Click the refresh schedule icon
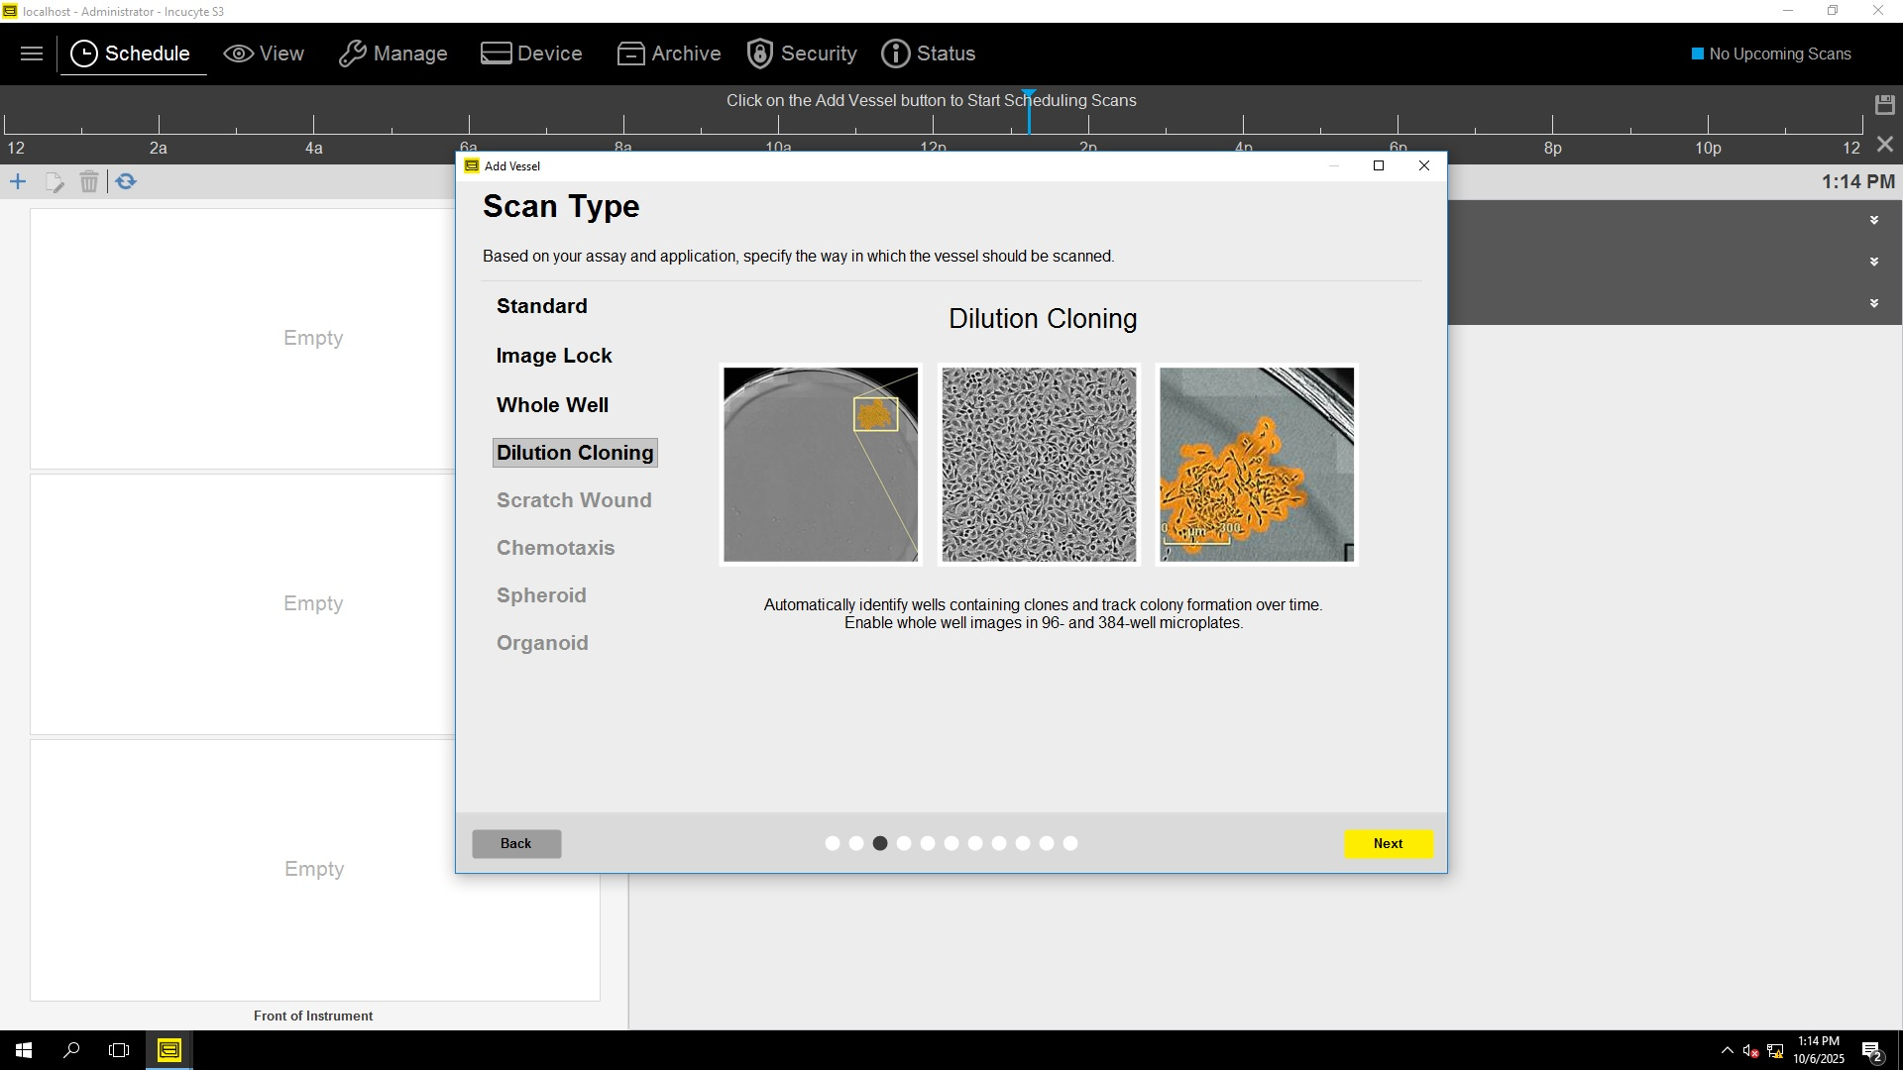 coord(126,181)
